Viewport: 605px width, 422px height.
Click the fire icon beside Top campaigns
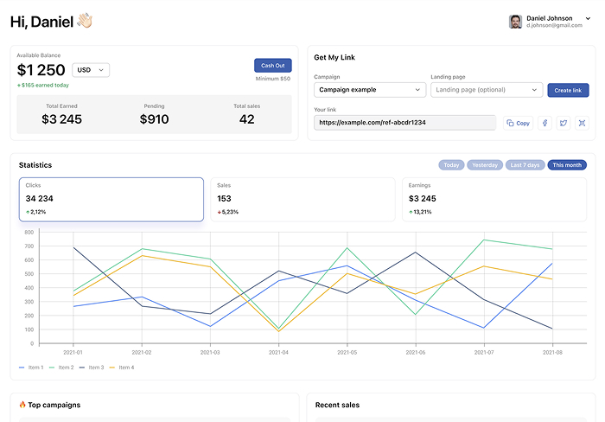(x=22, y=404)
